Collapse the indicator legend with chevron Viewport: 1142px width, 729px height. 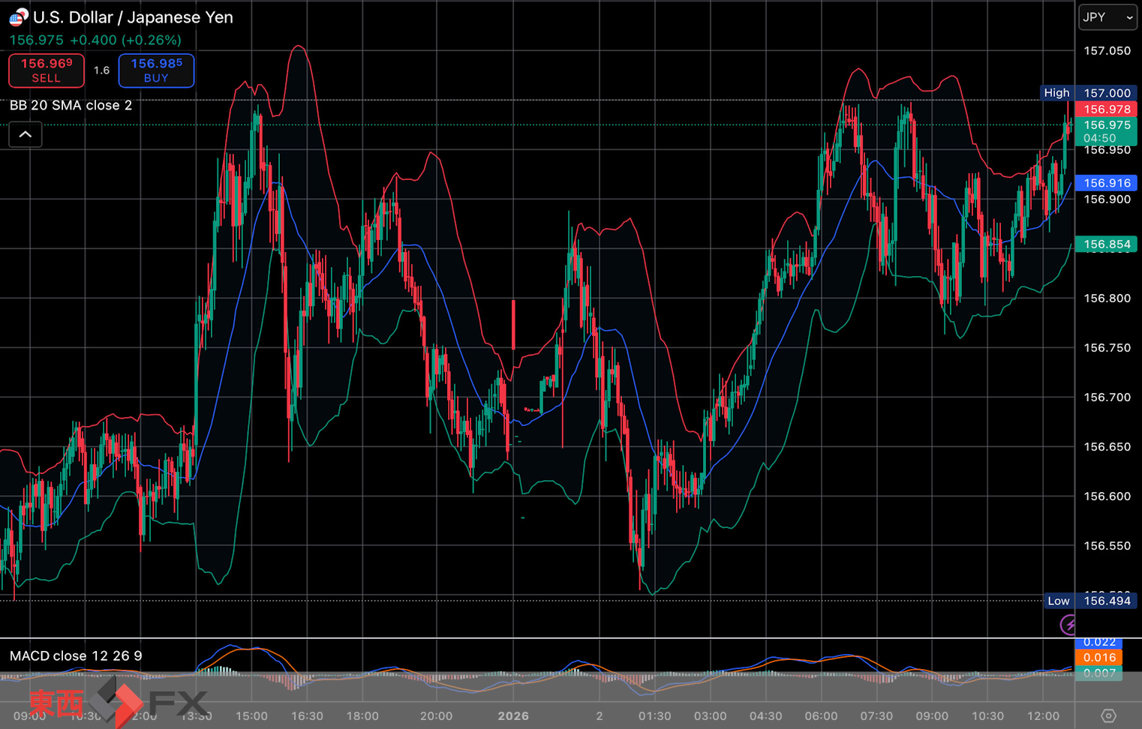coord(25,135)
